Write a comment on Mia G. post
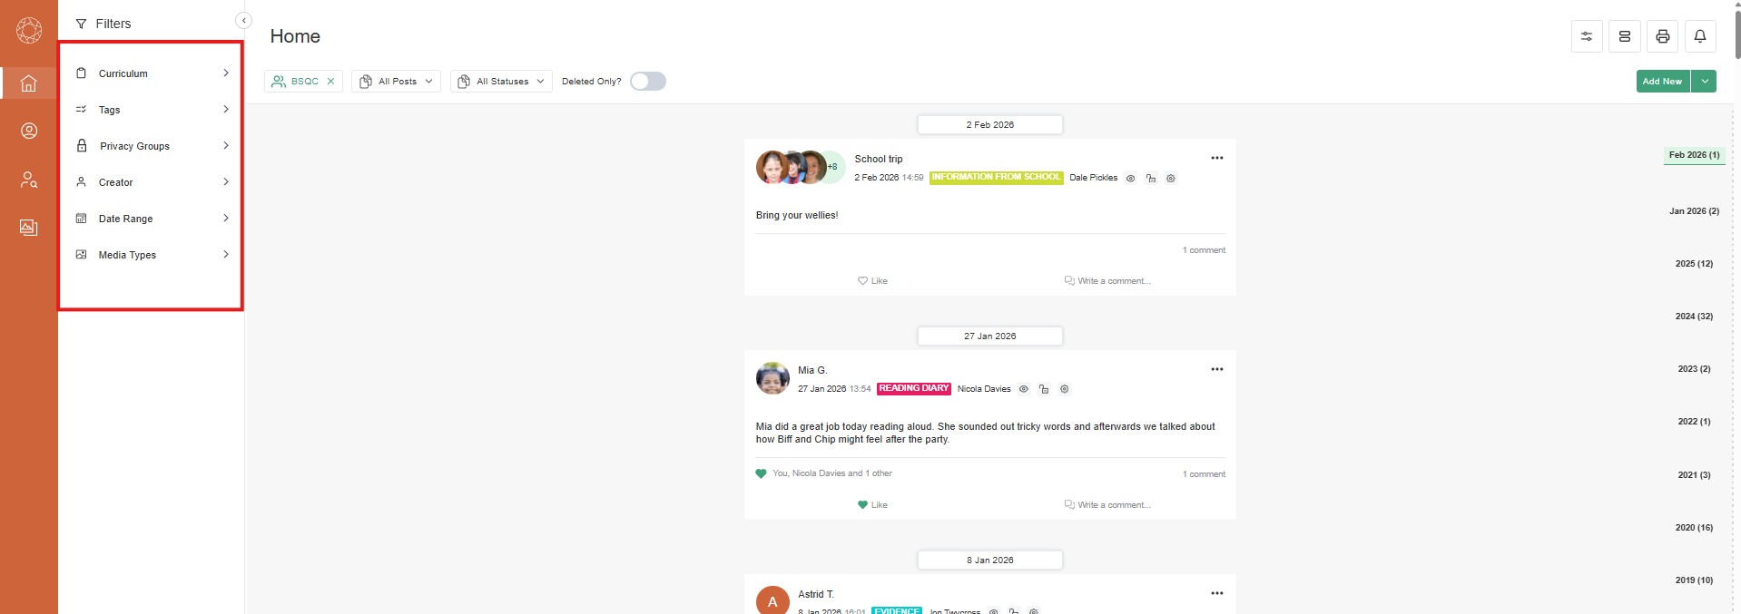This screenshot has width=1741, height=614. click(1107, 505)
